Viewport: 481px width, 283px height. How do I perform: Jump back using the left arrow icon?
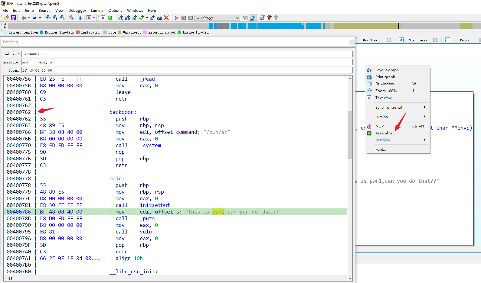(24, 18)
